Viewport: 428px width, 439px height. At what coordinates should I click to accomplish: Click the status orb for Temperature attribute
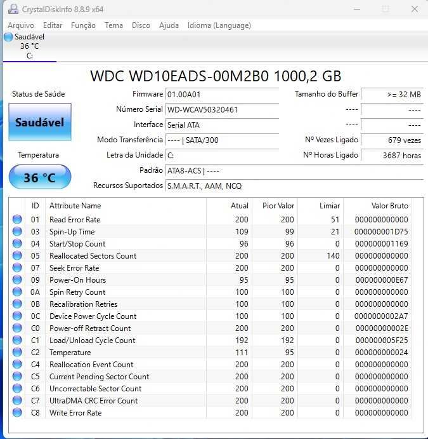17,352
